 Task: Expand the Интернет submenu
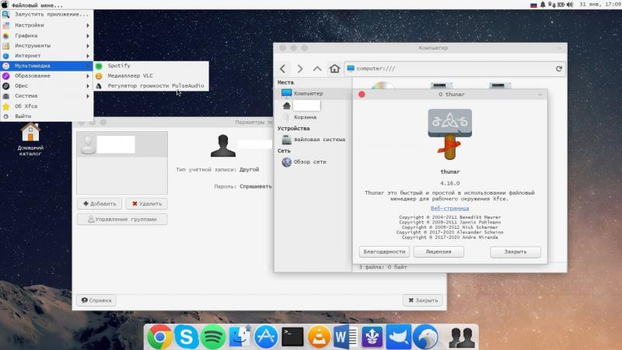[47, 56]
